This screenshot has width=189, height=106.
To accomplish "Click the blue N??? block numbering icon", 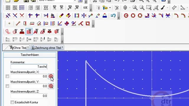I will pos(22,8).
